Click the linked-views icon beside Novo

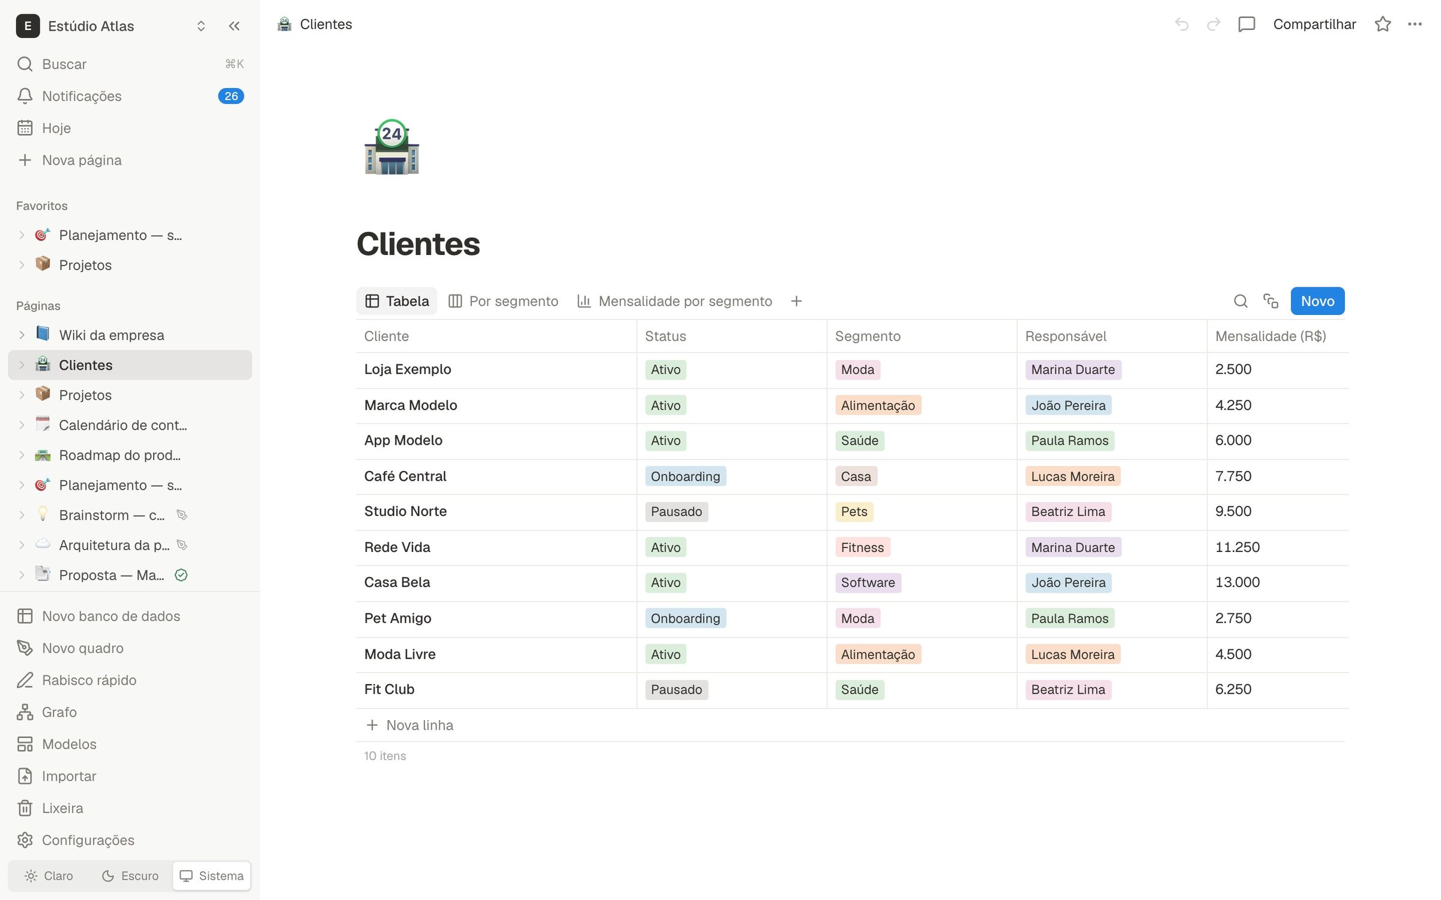click(x=1270, y=301)
